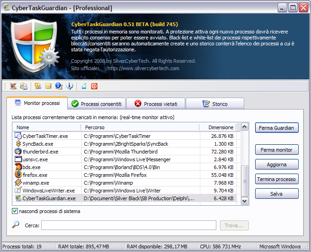The height and width of the screenshot is (252, 311).
Task: Click the bds.exe helmet icon
Action: 18,167
